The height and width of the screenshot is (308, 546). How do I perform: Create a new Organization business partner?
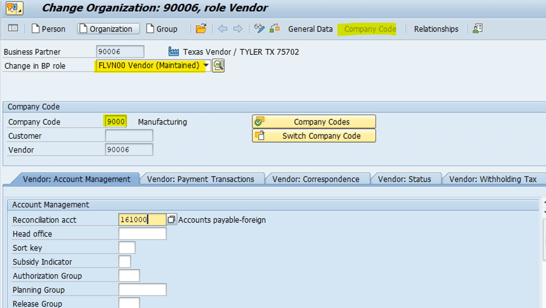point(108,29)
